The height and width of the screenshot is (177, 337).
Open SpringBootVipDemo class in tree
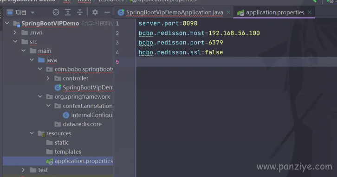coord(87,88)
